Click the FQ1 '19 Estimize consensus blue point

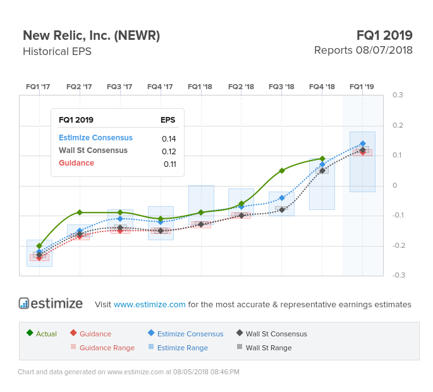[363, 144]
